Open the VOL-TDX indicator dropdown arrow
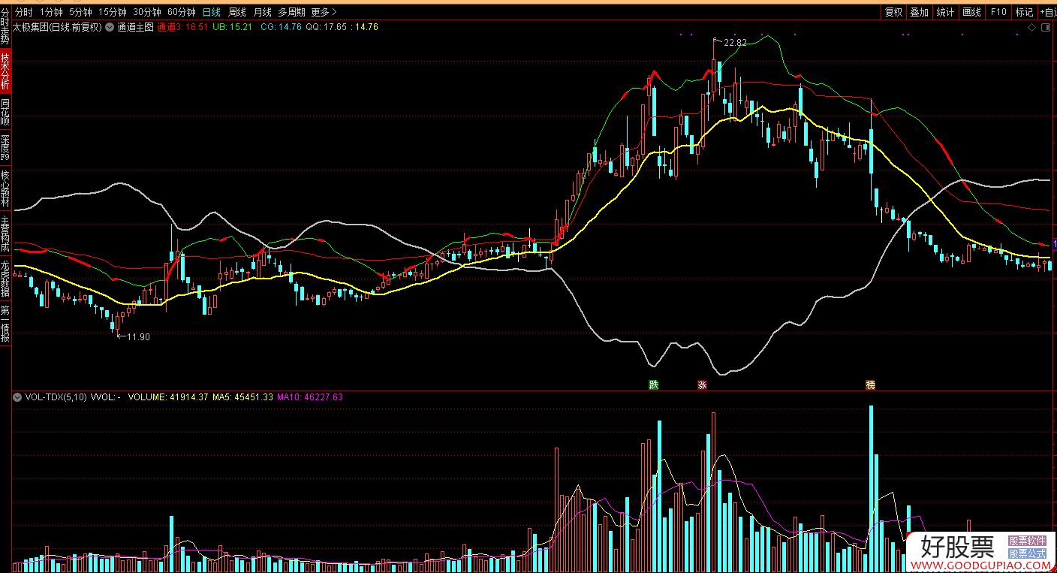 17,397
